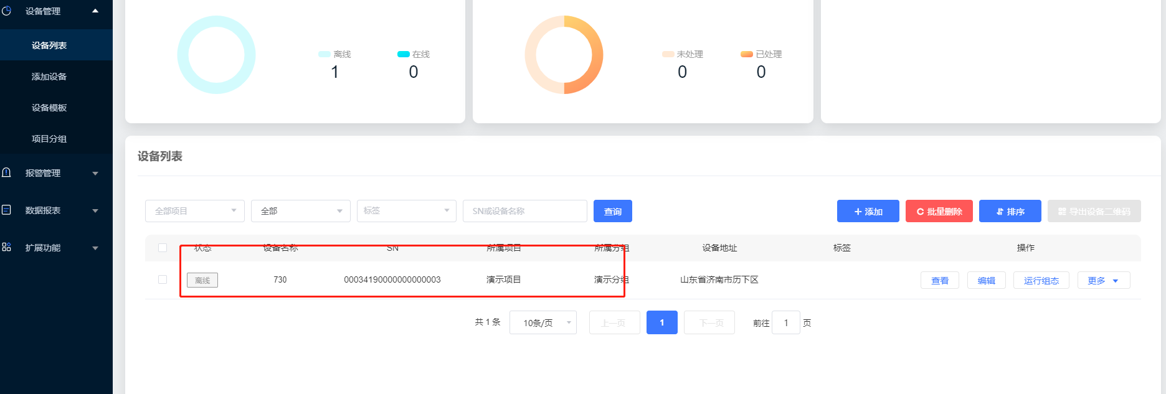The image size is (1166, 394).
Task: Open 添加设备 in the sidebar
Action: tap(49, 77)
